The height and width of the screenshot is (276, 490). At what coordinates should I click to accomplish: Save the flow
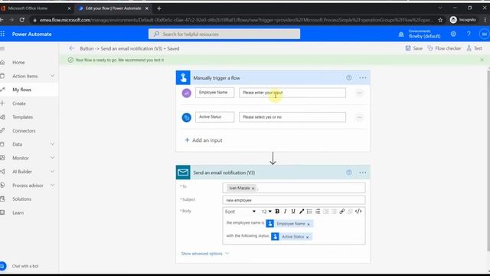click(413, 48)
